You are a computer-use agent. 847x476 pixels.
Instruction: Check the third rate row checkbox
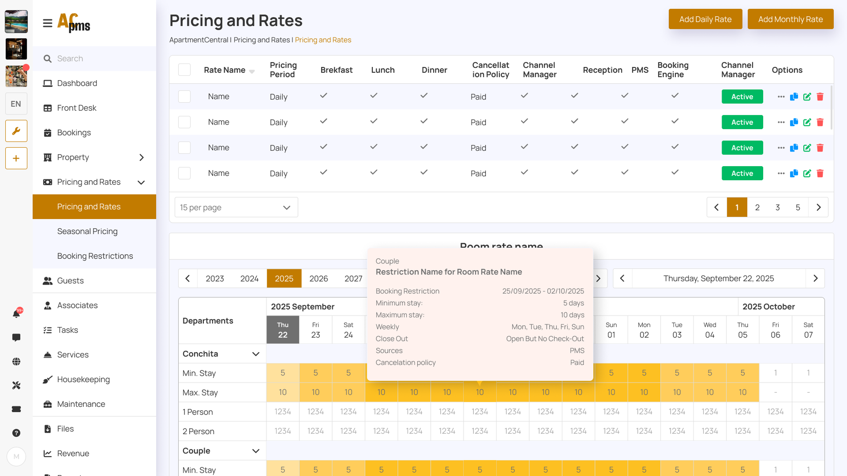[x=184, y=148]
